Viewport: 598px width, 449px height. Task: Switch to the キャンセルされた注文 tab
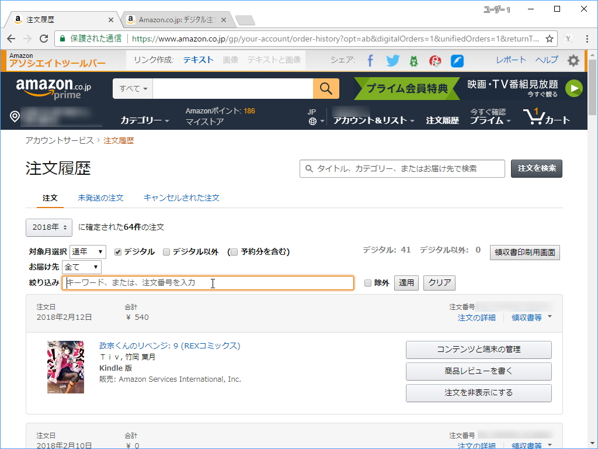pyautogui.click(x=182, y=198)
